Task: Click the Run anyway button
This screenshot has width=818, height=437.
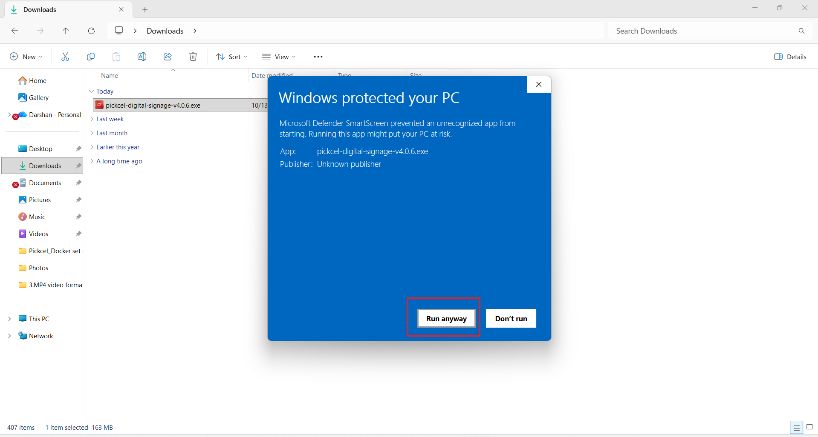Action: click(x=446, y=318)
